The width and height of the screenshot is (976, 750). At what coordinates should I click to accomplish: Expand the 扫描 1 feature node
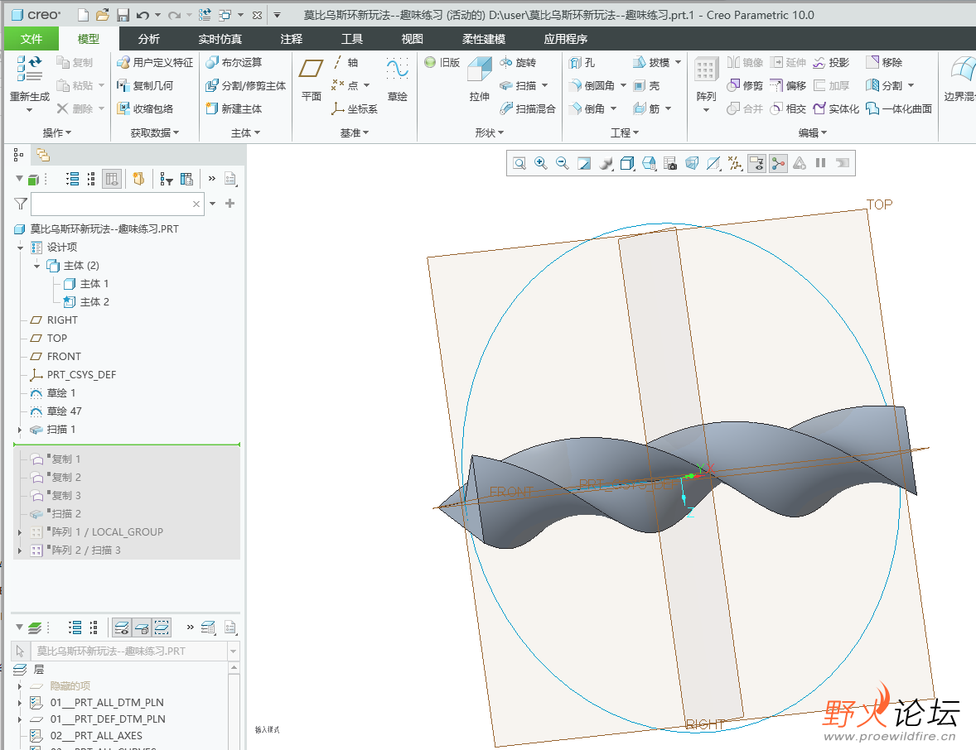pyautogui.click(x=20, y=430)
